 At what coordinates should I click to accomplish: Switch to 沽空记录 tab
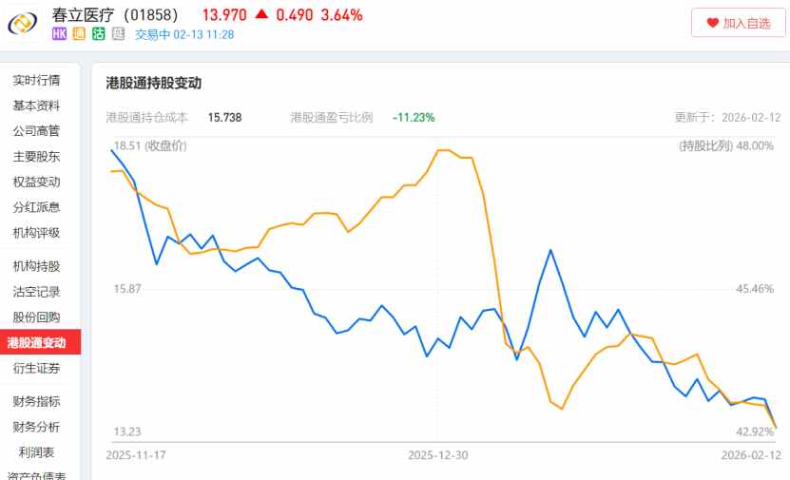[x=36, y=292]
